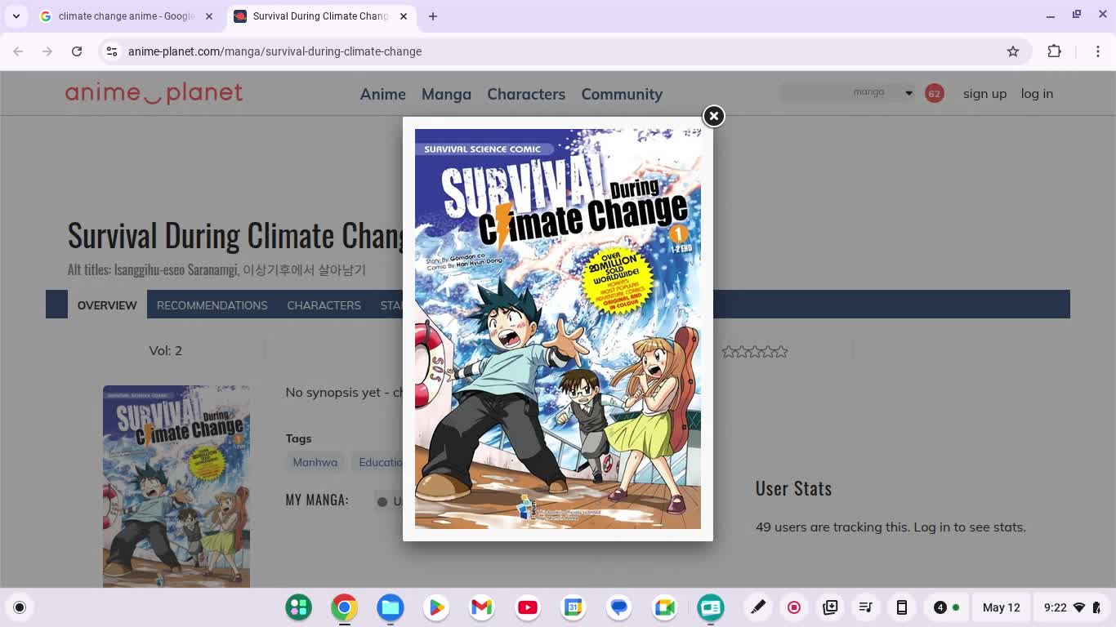Open Gmail from the shelf
1116x627 pixels.
[x=482, y=607]
